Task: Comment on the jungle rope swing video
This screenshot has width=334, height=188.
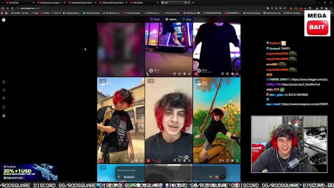Action: pos(228,160)
